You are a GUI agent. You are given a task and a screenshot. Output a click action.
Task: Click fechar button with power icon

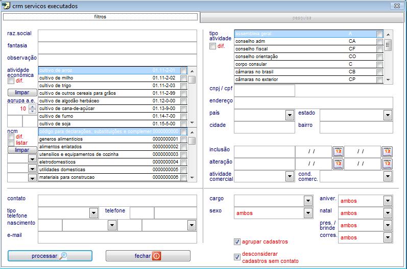click(148, 256)
